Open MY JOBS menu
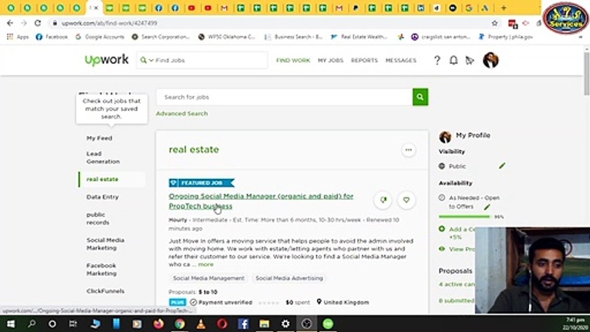 click(330, 60)
